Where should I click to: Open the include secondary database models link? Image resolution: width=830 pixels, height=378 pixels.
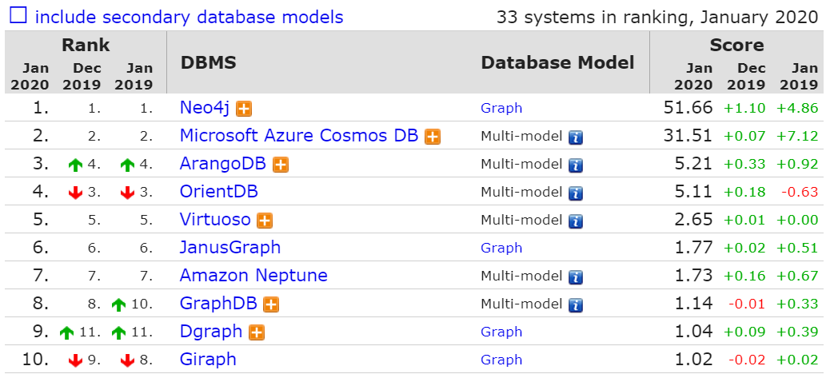(189, 17)
